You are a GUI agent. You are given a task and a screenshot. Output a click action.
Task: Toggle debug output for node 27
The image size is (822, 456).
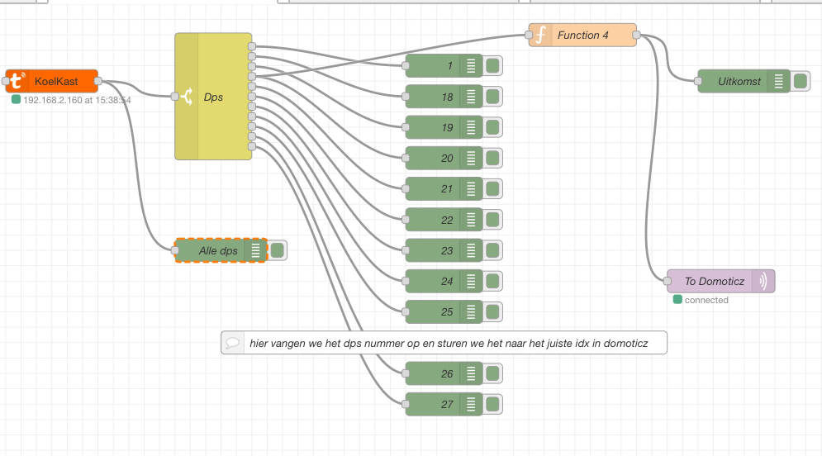pos(493,405)
